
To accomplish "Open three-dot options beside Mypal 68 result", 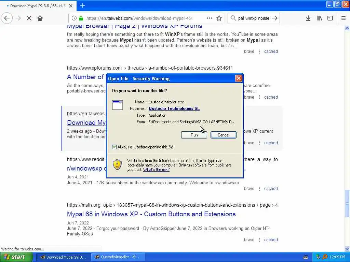I will [259, 240].
